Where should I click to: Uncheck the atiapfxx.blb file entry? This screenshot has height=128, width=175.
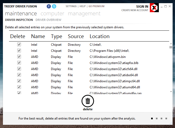coord(19,63)
